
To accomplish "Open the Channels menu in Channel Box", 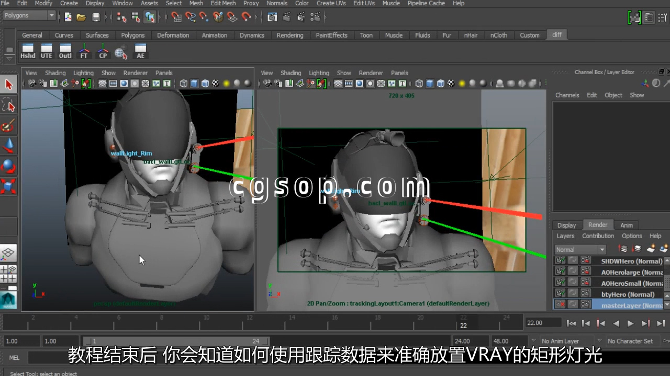I will point(567,95).
